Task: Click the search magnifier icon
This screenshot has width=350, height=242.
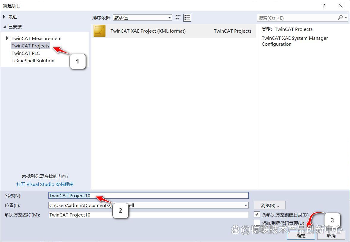Action: tap(340, 17)
